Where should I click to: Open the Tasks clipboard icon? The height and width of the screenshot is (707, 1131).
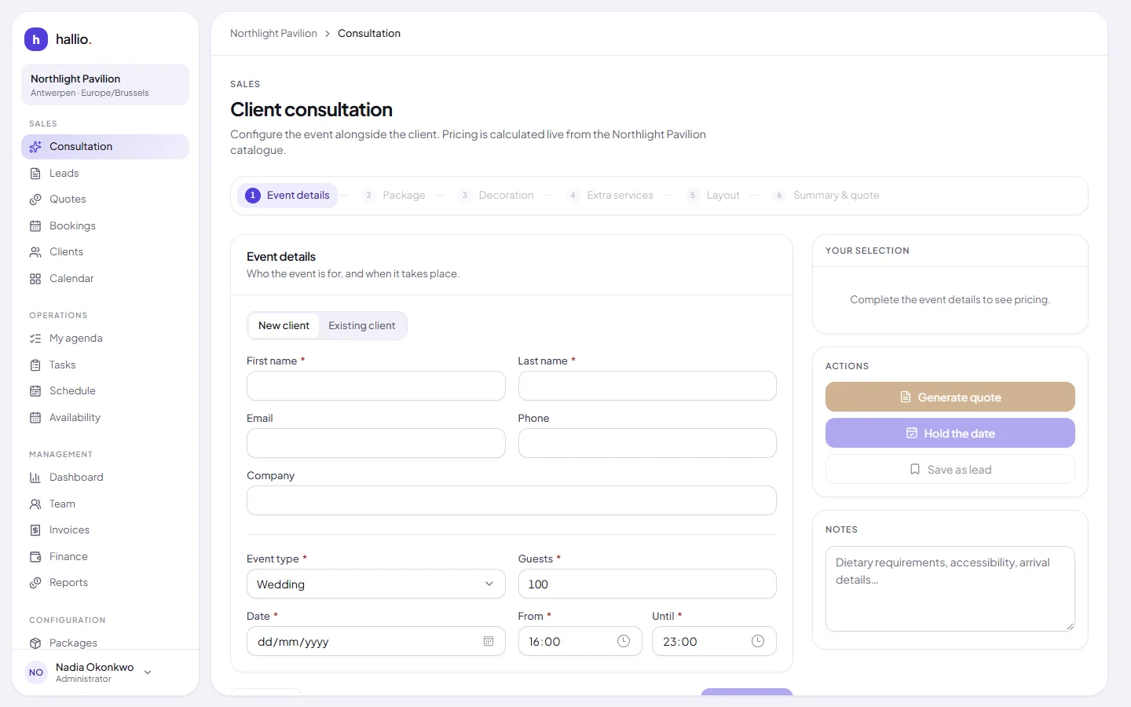(x=35, y=365)
